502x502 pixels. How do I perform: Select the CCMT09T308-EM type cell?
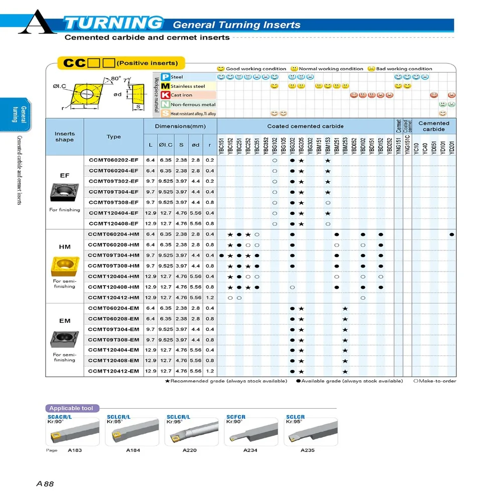[113, 340]
